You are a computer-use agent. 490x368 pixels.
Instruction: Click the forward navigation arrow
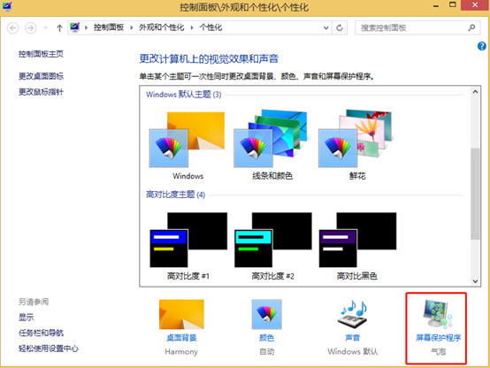(x=31, y=28)
